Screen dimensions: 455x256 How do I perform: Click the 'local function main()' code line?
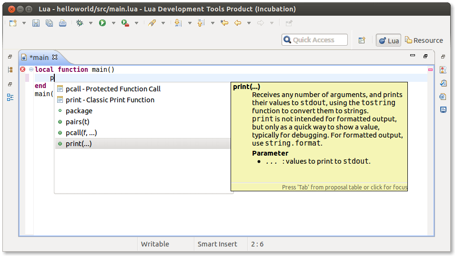(x=75, y=69)
